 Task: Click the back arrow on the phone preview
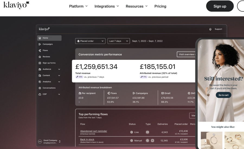pyautogui.click(x=201, y=47)
